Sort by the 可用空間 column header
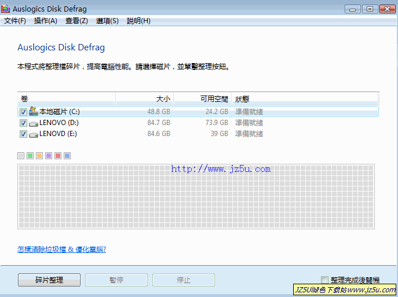The height and width of the screenshot is (297, 398). point(203,98)
